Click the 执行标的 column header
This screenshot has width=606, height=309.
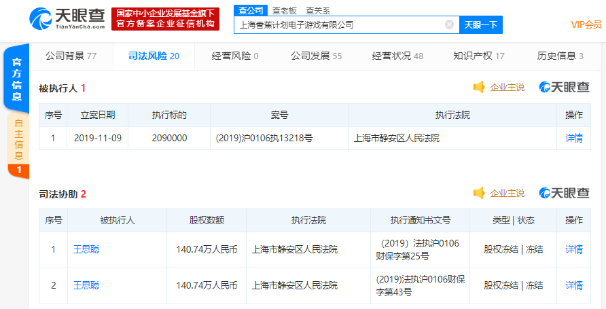click(x=169, y=115)
